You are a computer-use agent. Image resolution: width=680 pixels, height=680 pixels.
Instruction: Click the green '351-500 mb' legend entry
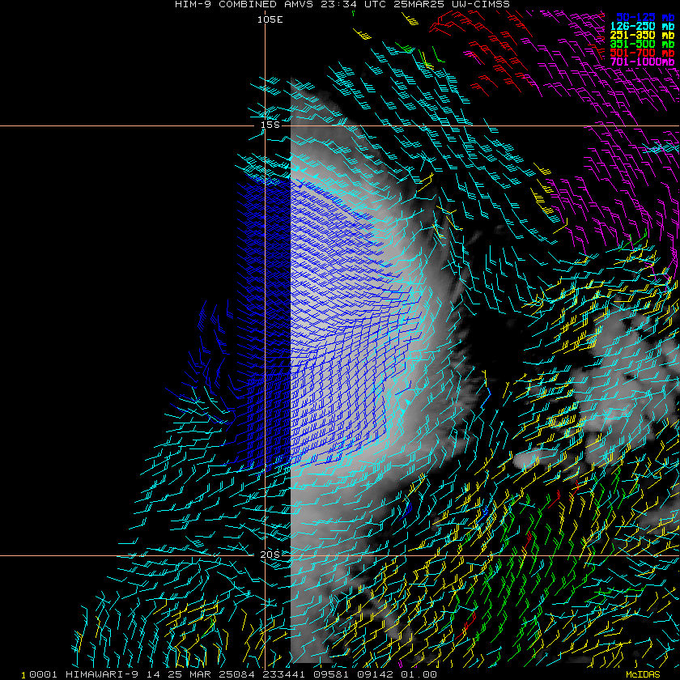click(x=642, y=44)
